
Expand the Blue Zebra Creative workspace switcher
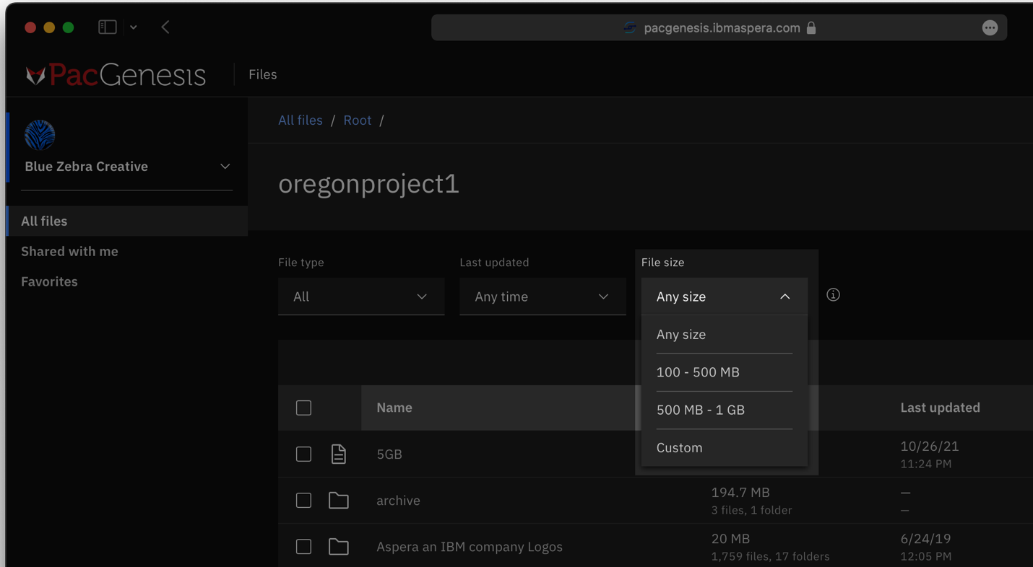(x=225, y=167)
